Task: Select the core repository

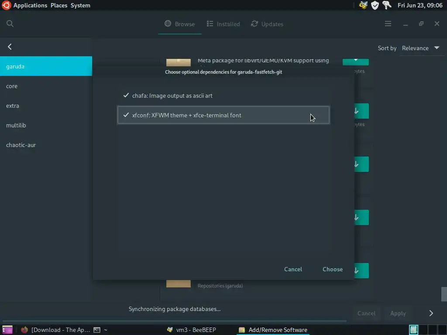Action: point(46,86)
